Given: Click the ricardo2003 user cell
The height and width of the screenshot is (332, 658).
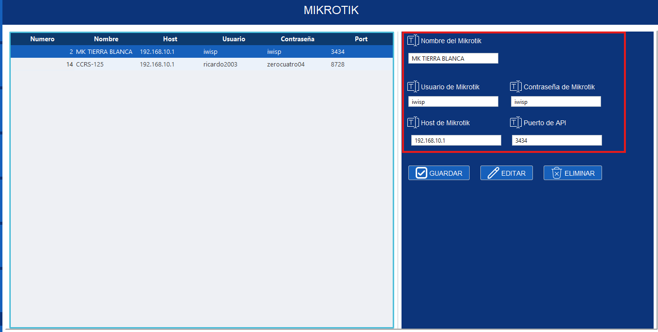Looking at the screenshot, I should (x=220, y=64).
